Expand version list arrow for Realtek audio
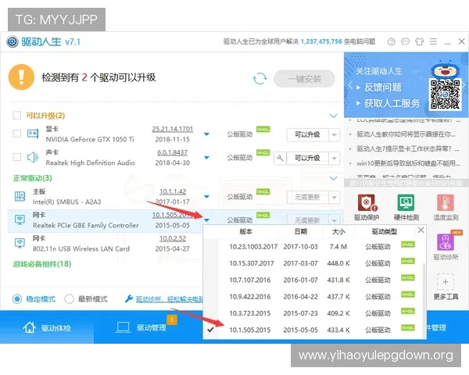469x375 pixels. point(206,158)
